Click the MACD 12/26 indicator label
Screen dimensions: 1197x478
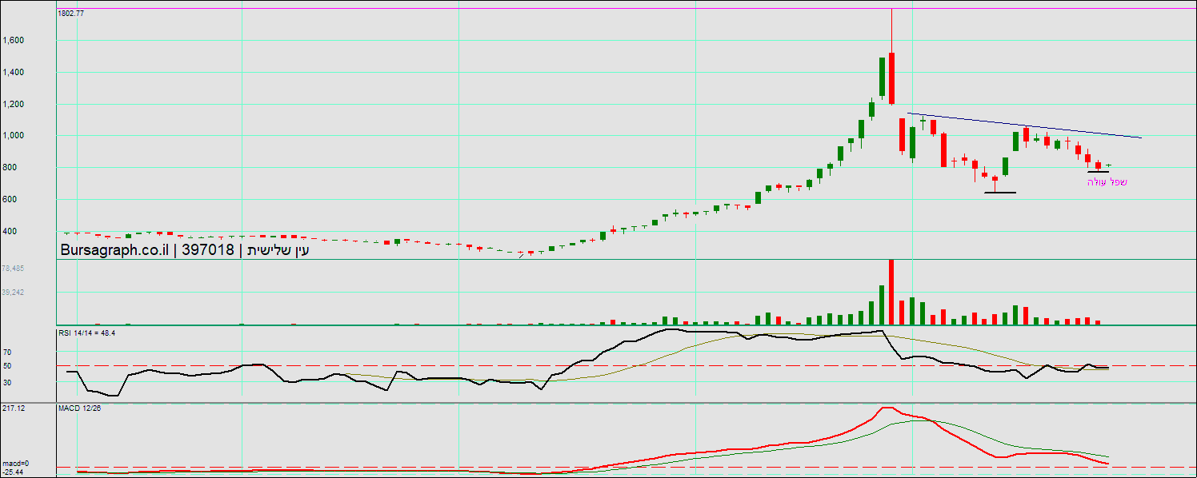pos(79,408)
